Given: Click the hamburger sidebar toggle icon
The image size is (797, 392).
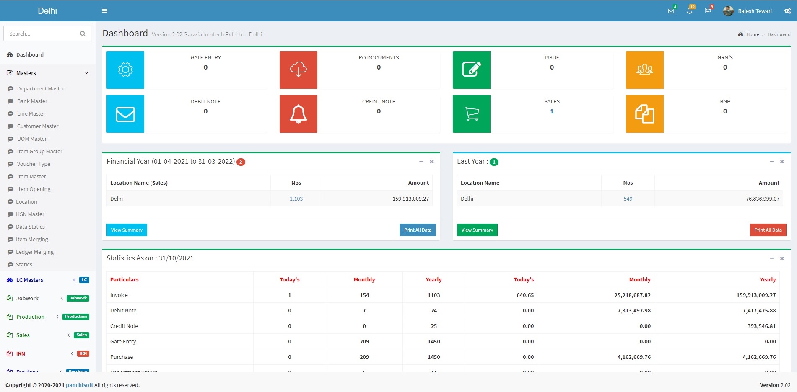Looking at the screenshot, I should click(104, 11).
